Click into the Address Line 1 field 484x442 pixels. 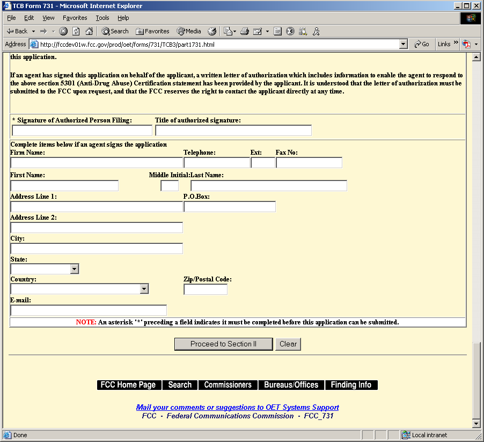pos(97,207)
